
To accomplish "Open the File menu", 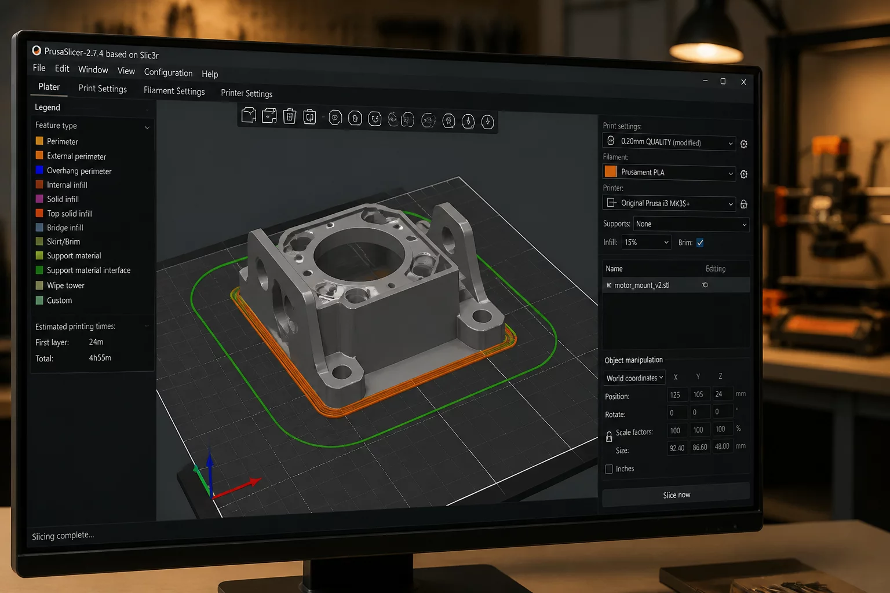I will [39, 68].
